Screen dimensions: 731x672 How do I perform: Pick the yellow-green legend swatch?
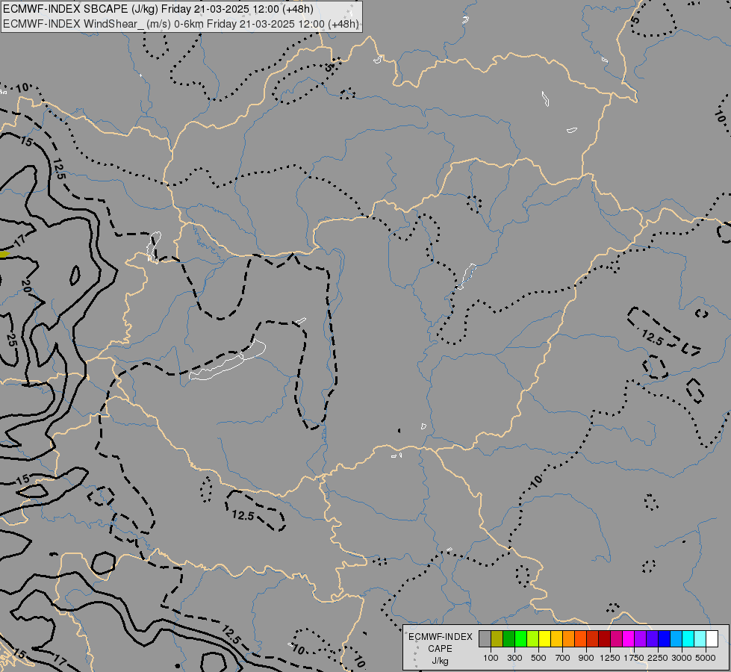pyautogui.click(x=532, y=639)
